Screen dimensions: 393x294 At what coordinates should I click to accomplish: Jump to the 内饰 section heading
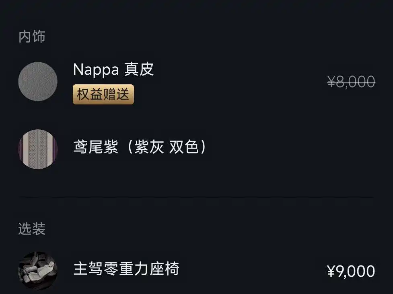point(32,37)
